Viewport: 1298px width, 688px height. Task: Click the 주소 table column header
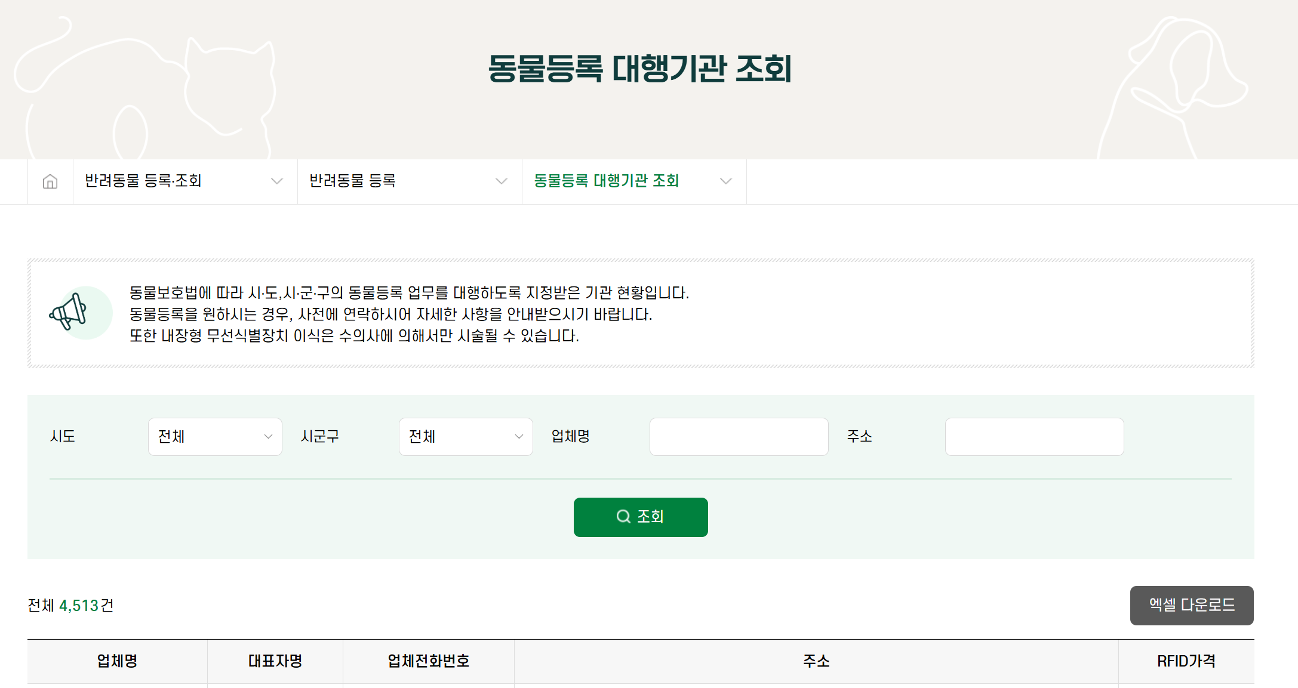(816, 661)
